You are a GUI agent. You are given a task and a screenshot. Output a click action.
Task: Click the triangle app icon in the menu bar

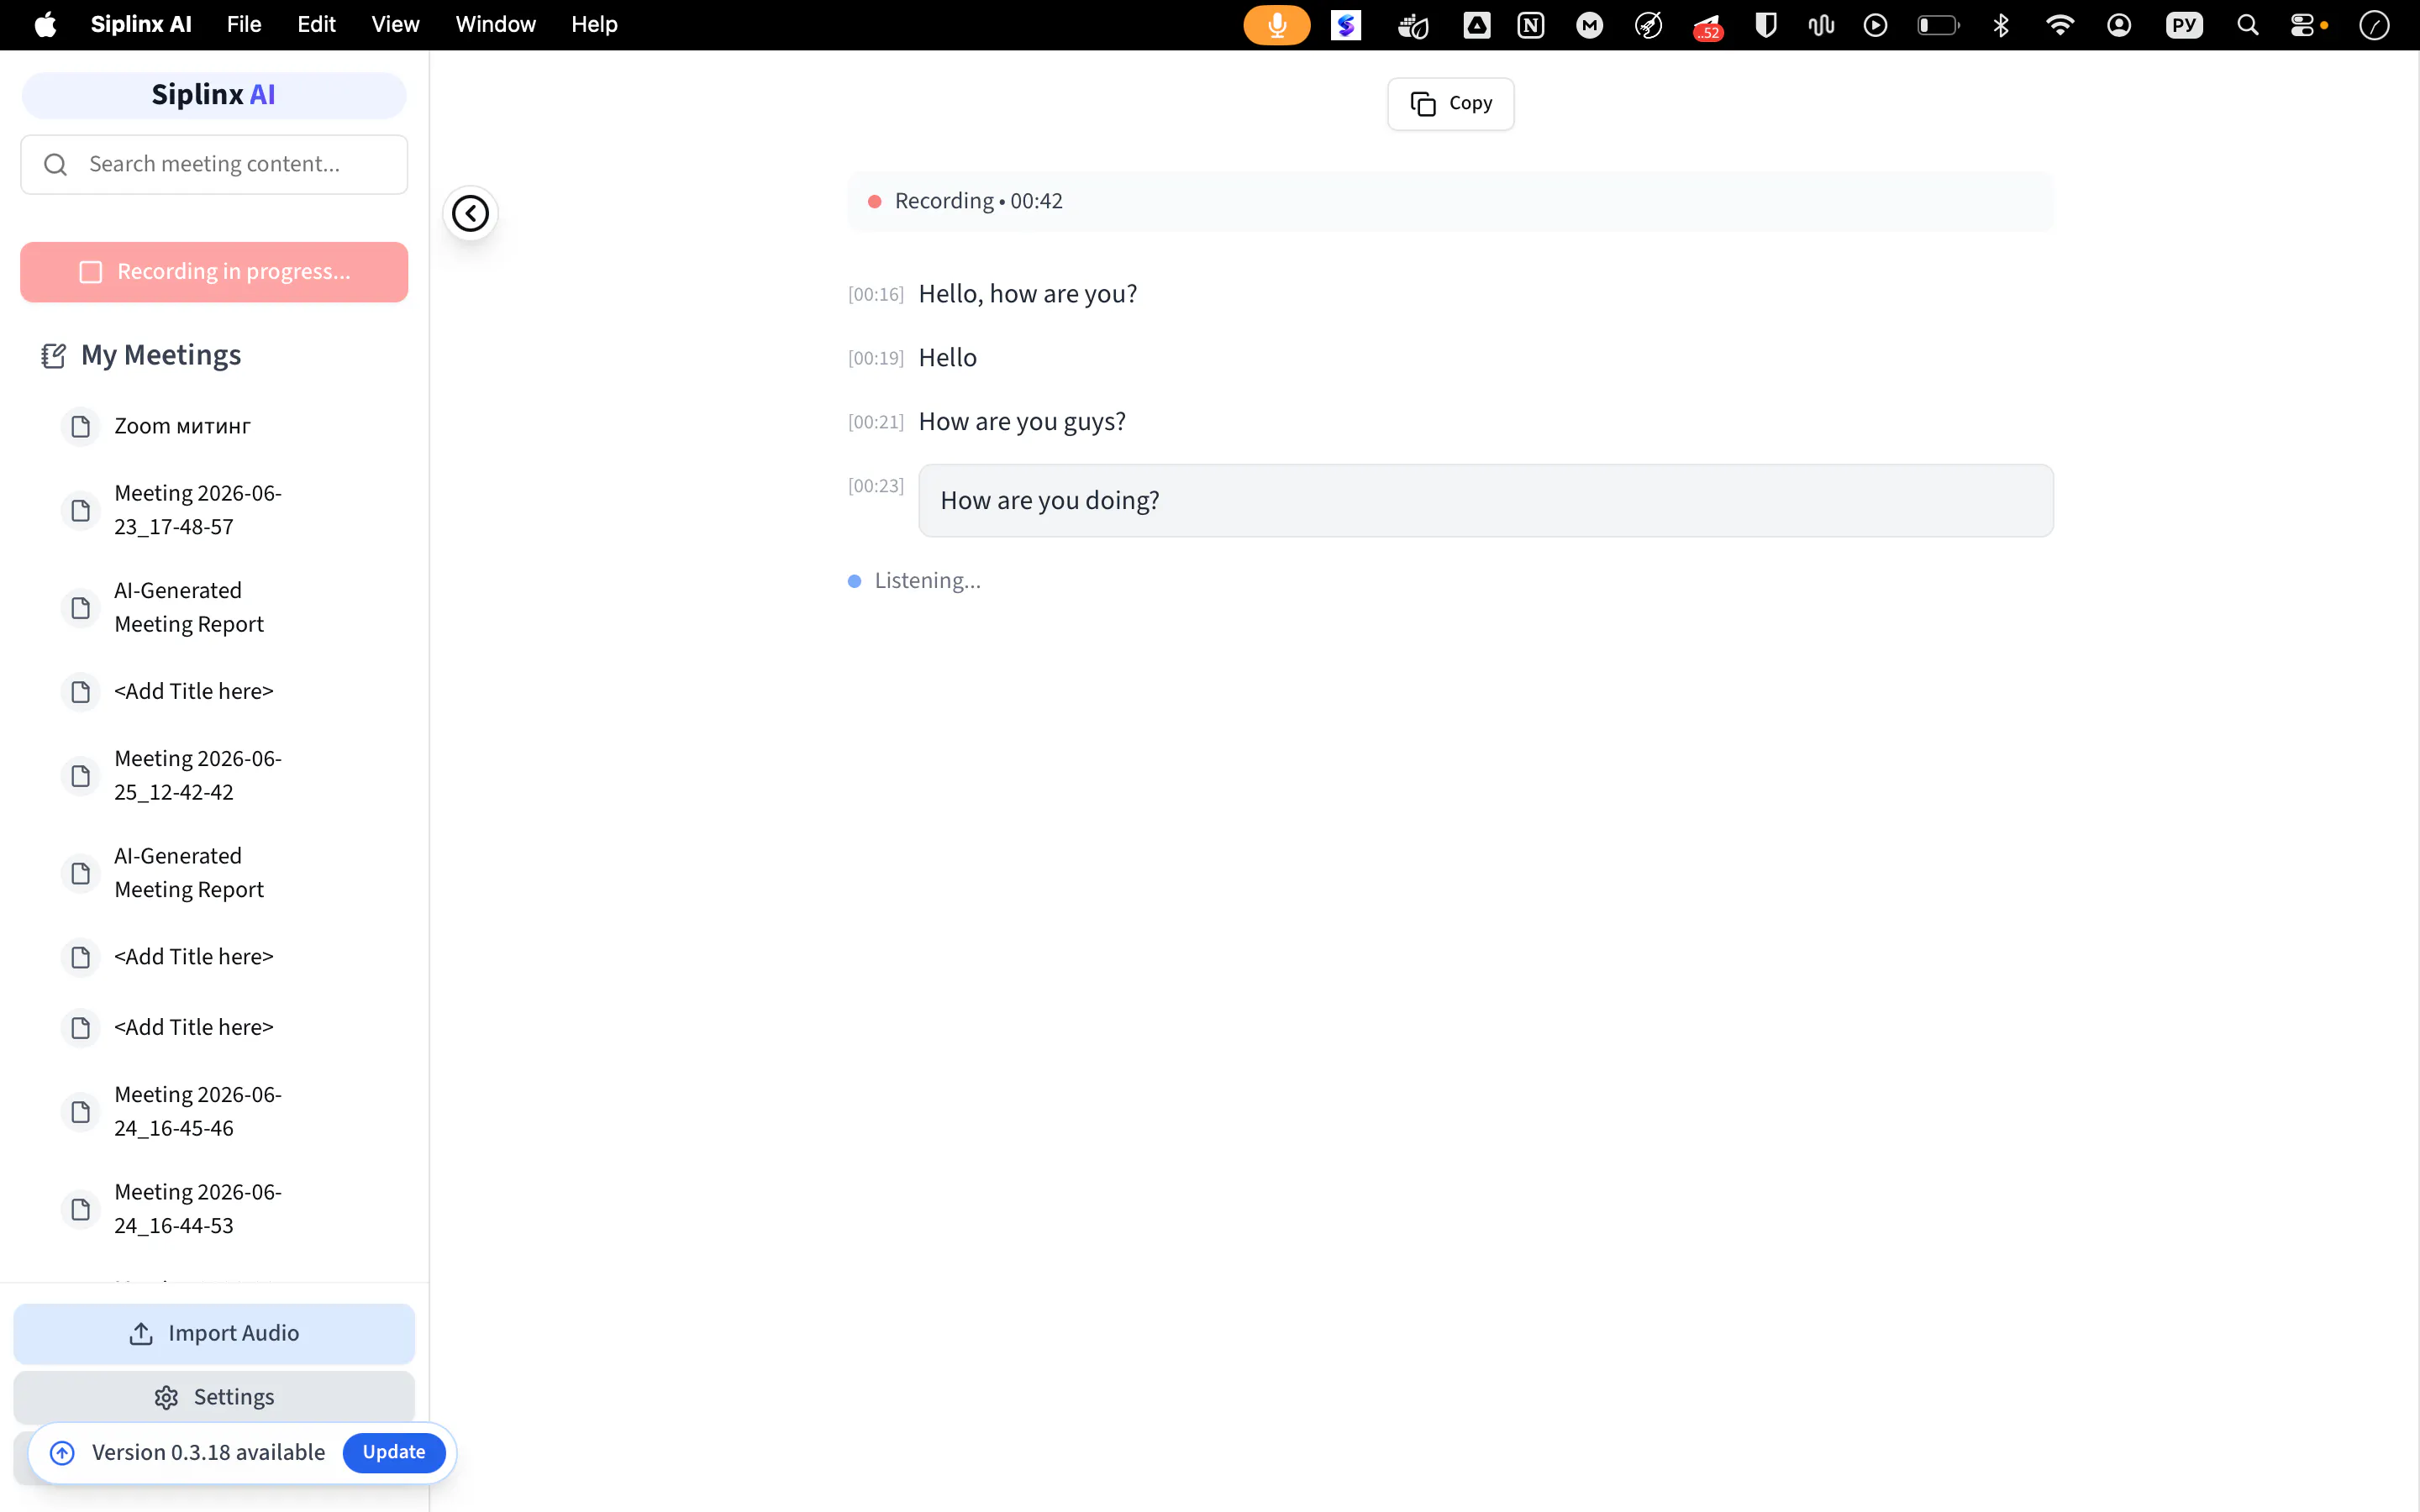(x=1477, y=25)
